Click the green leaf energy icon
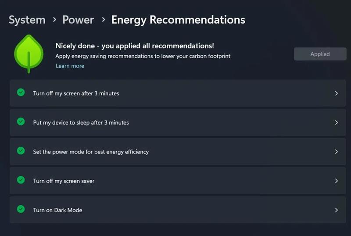The width and height of the screenshot is (351, 236). coord(28,54)
